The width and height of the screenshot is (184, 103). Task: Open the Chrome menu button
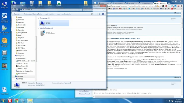point(182,6)
